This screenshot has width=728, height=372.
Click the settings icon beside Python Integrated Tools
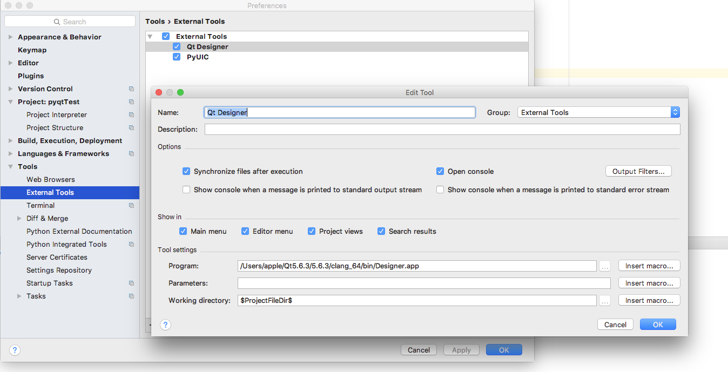(131, 244)
